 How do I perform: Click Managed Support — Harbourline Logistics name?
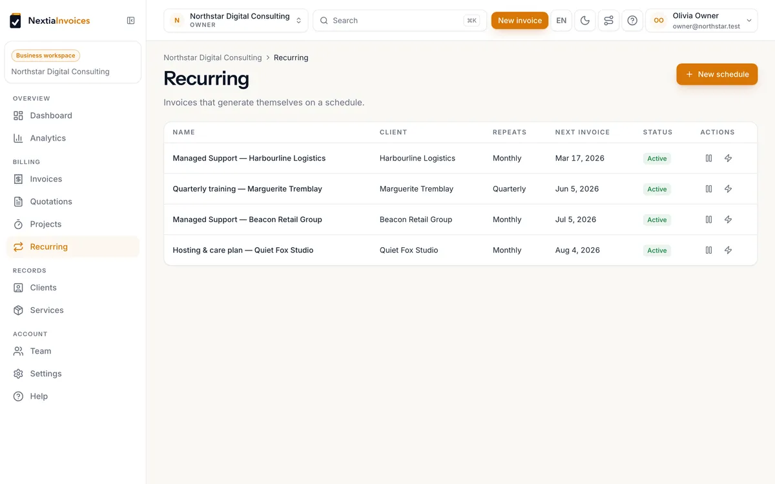pyautogui.click(x=249, y=158)
